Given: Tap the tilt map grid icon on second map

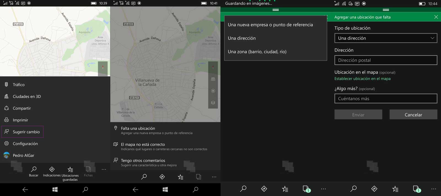Looking at the screenshot, I should tap(213, 79).
